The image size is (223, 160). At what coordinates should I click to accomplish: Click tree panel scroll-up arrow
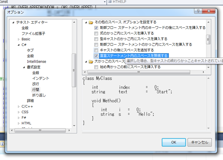click(x=74, y=22)
